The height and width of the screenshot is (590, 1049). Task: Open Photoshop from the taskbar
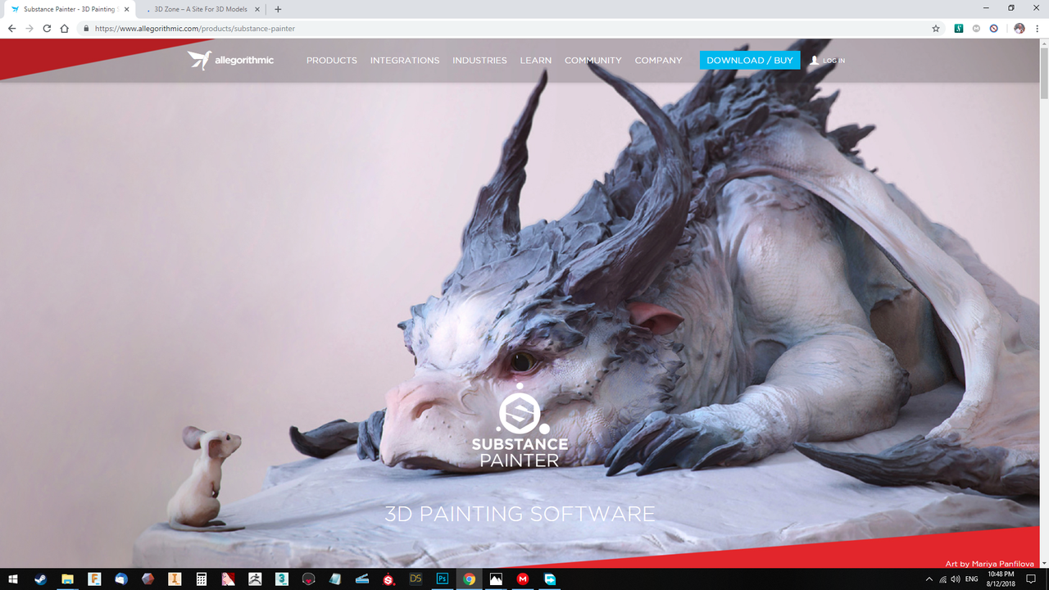point(443,579)
